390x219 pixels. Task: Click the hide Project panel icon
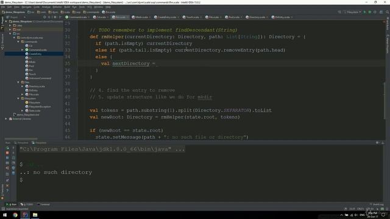[60, 17]
